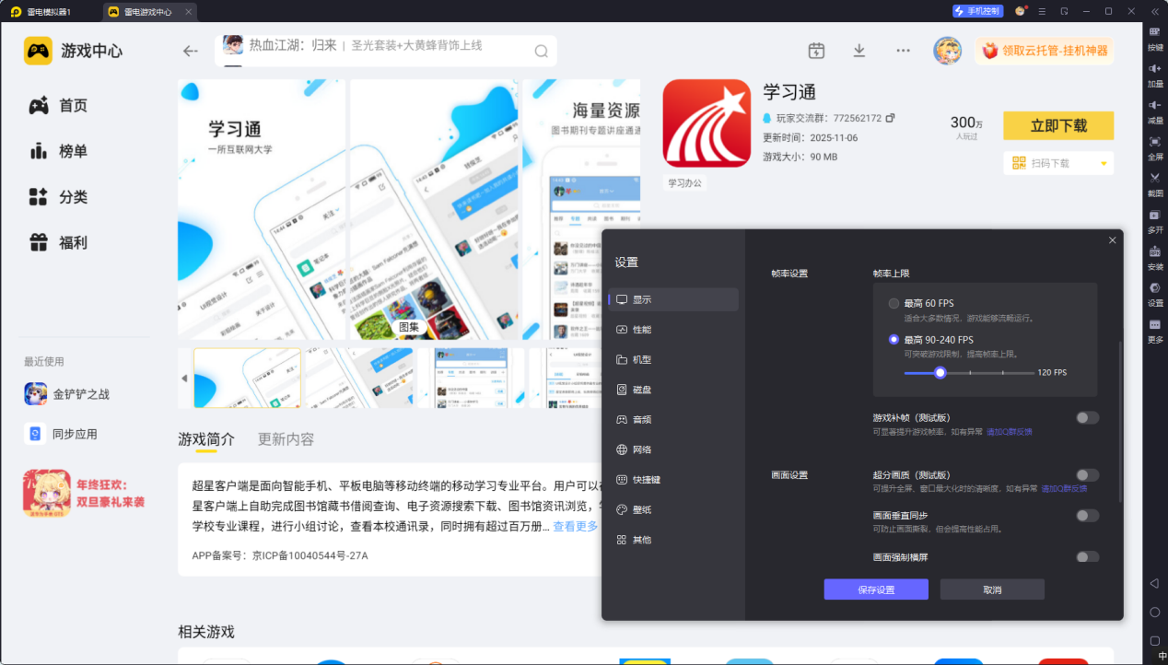
Task: Expand description with 查看更多 link
Action: pos(576,527)
